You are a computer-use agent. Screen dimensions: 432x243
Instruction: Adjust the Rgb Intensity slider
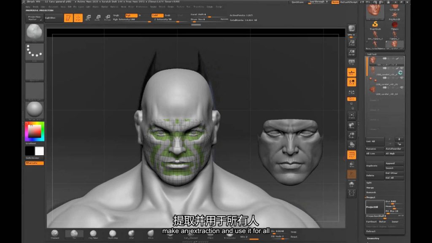[x=132, y=20]
